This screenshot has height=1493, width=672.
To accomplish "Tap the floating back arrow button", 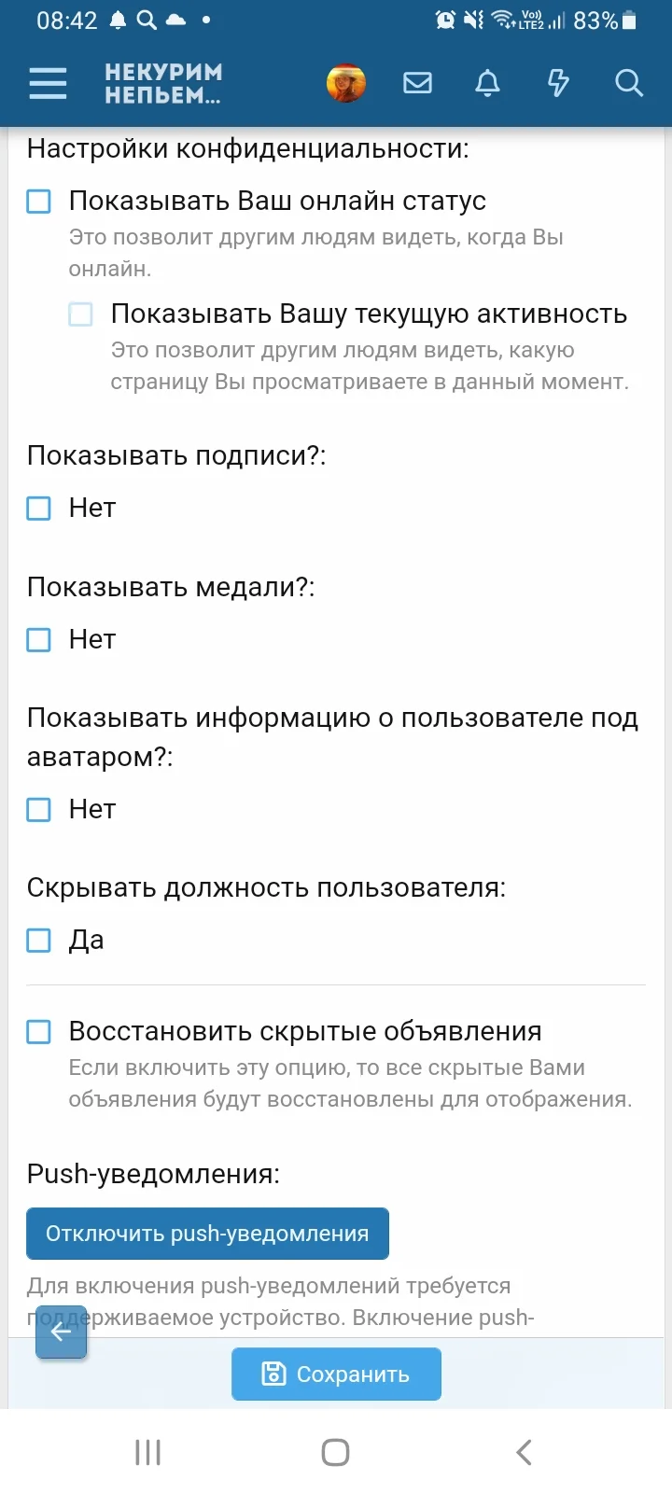I will pyautogui.click(x=61, y=1333).
